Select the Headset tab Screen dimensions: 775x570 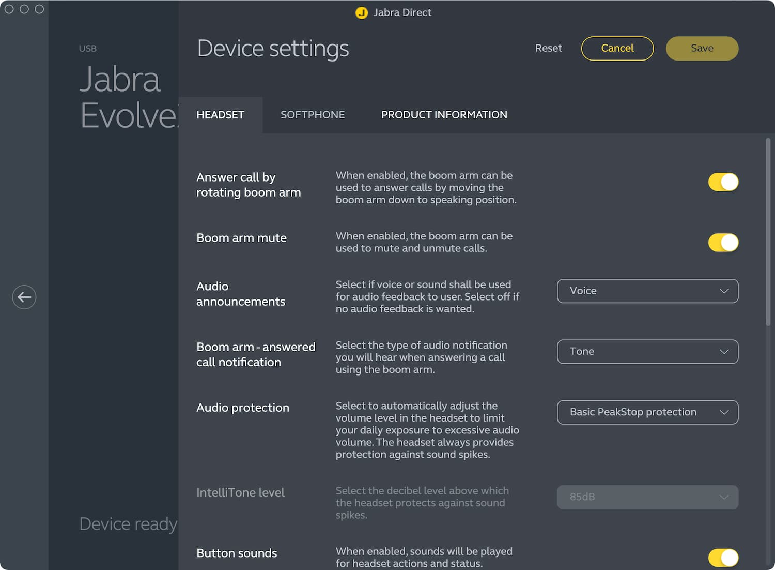tap(220, 115)
